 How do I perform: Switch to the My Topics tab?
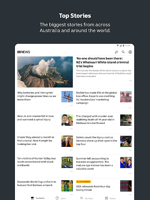tap(87, 198)
